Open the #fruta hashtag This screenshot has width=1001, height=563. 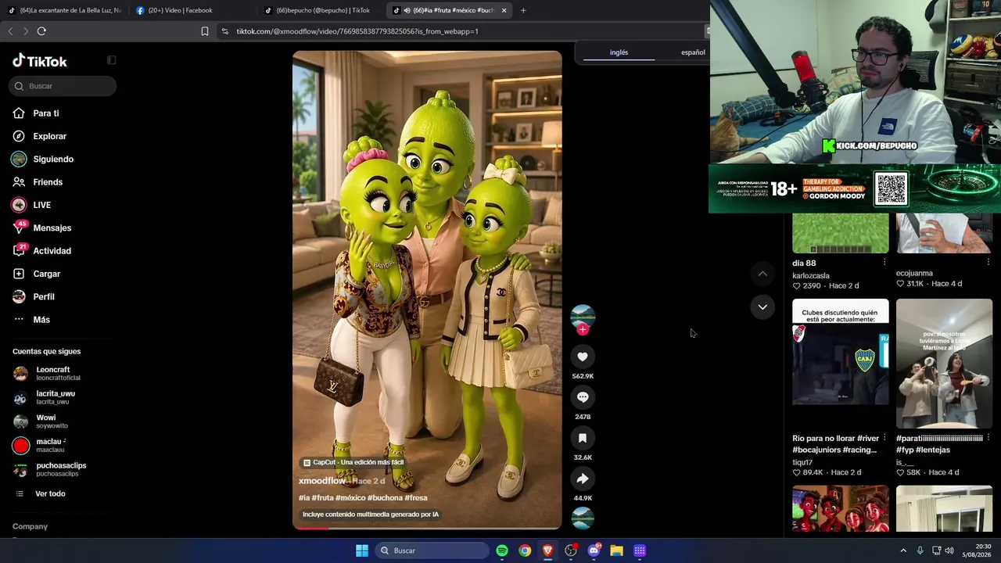(x=323, y=498)
